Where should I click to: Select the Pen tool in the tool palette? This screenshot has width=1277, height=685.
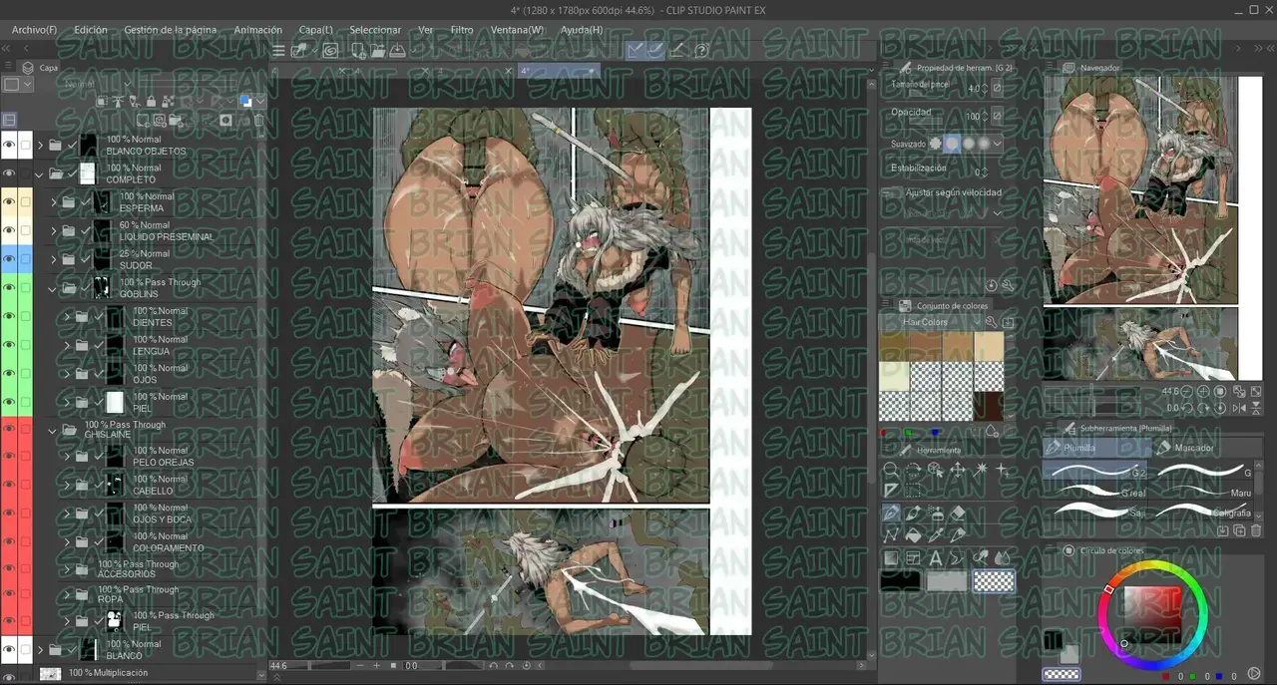pos(891,514)
